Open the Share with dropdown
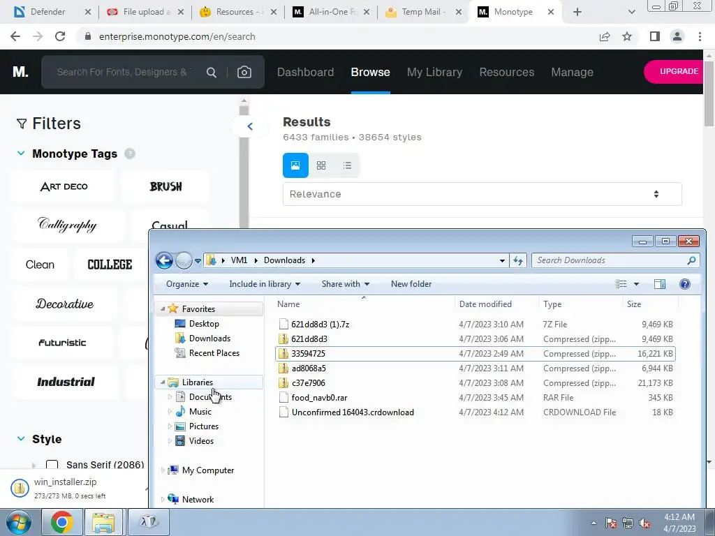 coord(345,284)
